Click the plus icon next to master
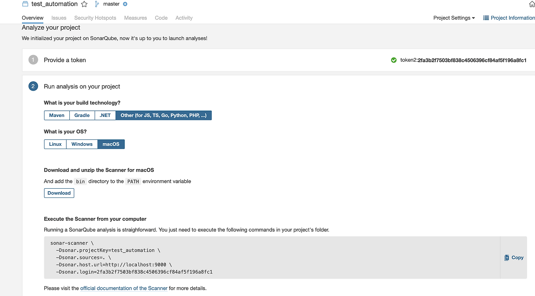This screenshot has width=535, height=296. 125,4
